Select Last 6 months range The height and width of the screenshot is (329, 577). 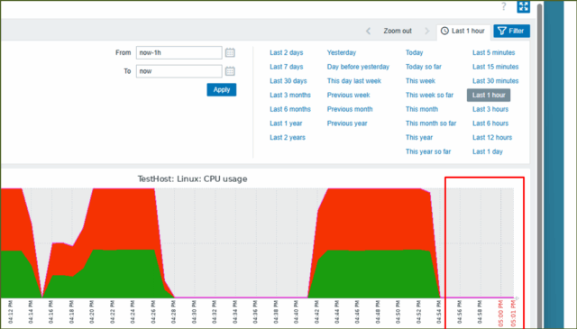(x=290, y=109)
